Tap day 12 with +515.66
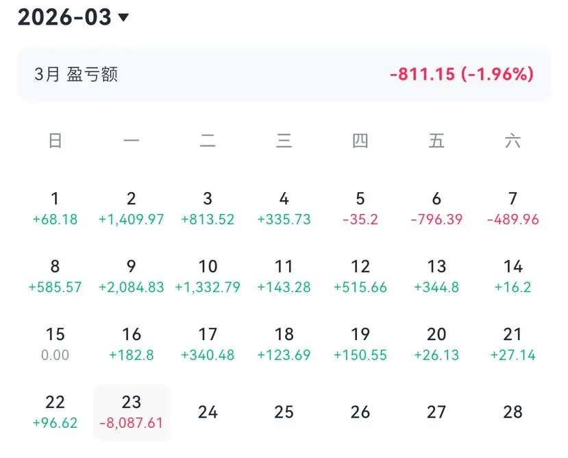Screen dimensions: 568x458 click(360, 276)
